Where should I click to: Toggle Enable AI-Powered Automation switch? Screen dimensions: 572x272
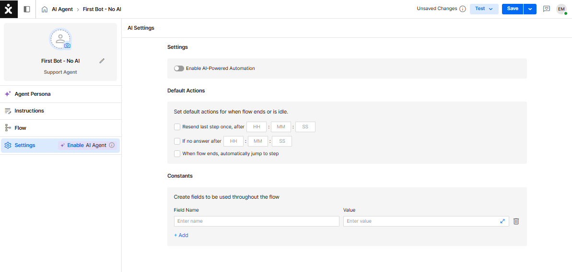179,68
